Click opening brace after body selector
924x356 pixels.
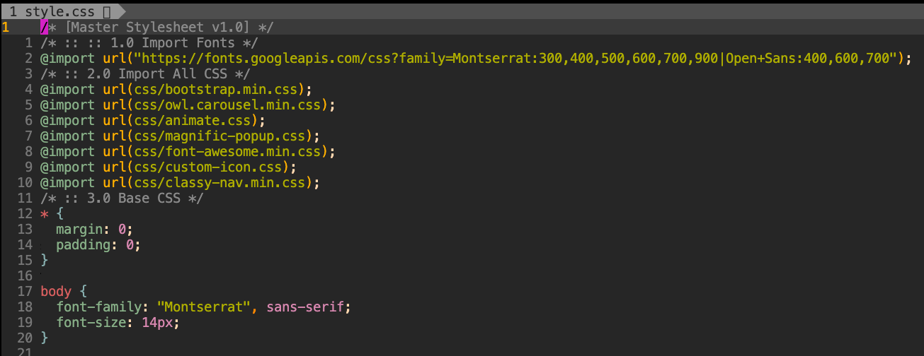(83, 291)
